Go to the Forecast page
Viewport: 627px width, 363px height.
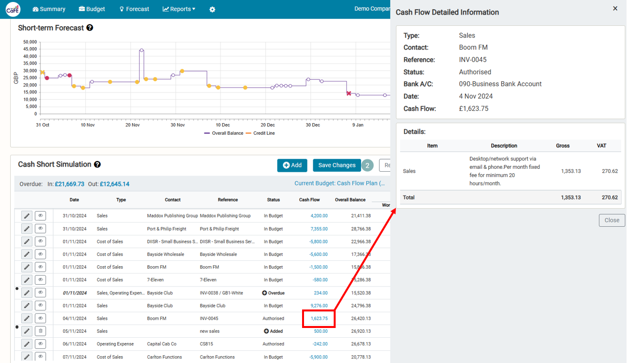pos(134,9)
